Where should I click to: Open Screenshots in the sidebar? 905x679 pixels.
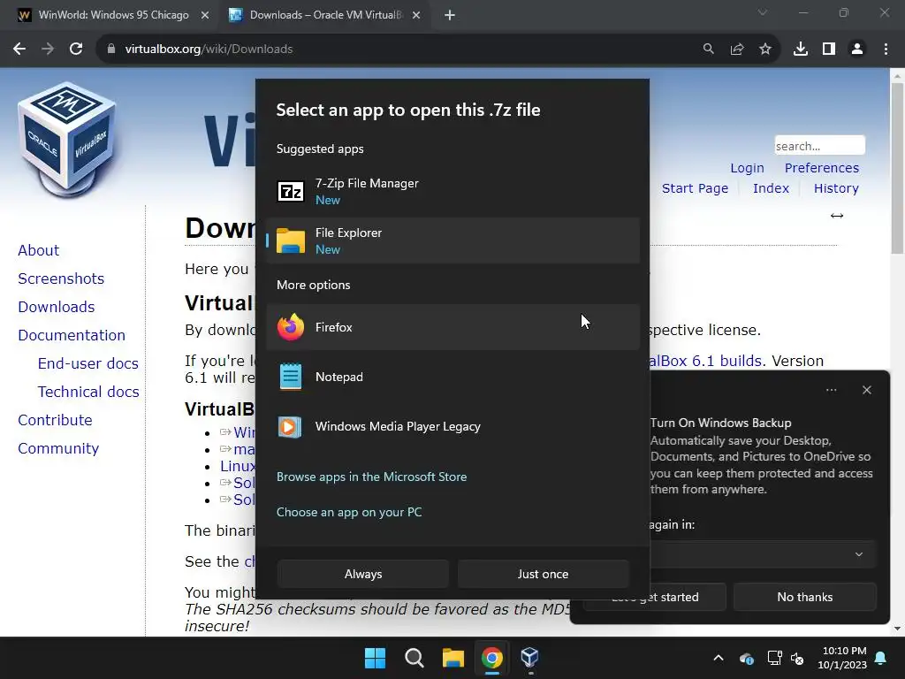[x=61, y=278]
